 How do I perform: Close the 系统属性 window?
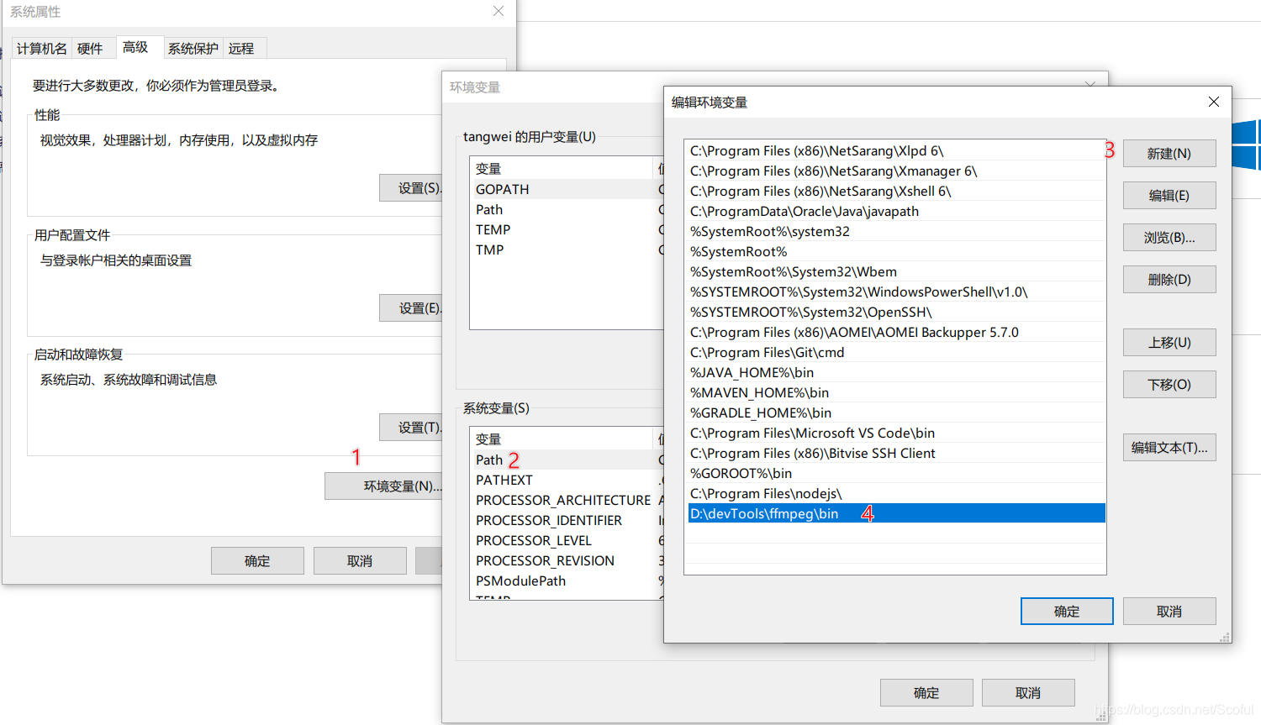(499, 11)
